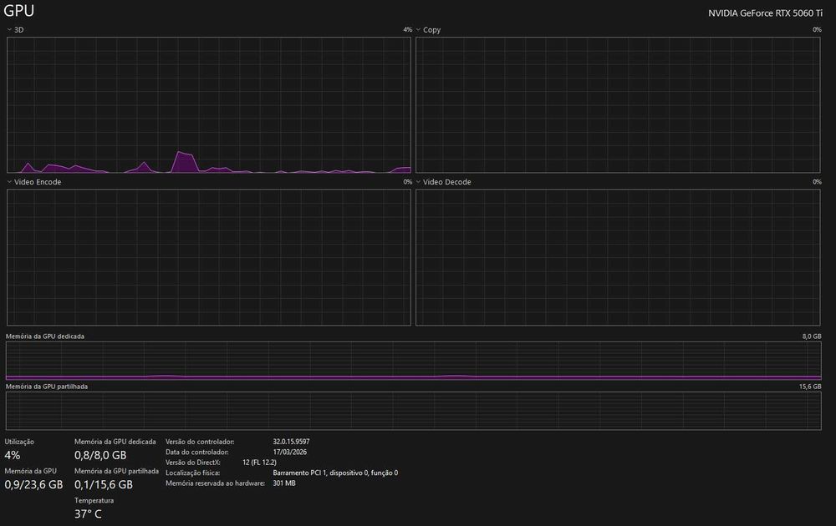
Task: Click the Memória reservada ao hardware label
Action: coord(216,483)
